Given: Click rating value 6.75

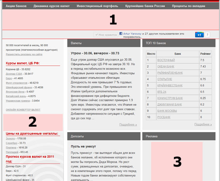Looking at the screenshot, I should (x=203, y=79).
